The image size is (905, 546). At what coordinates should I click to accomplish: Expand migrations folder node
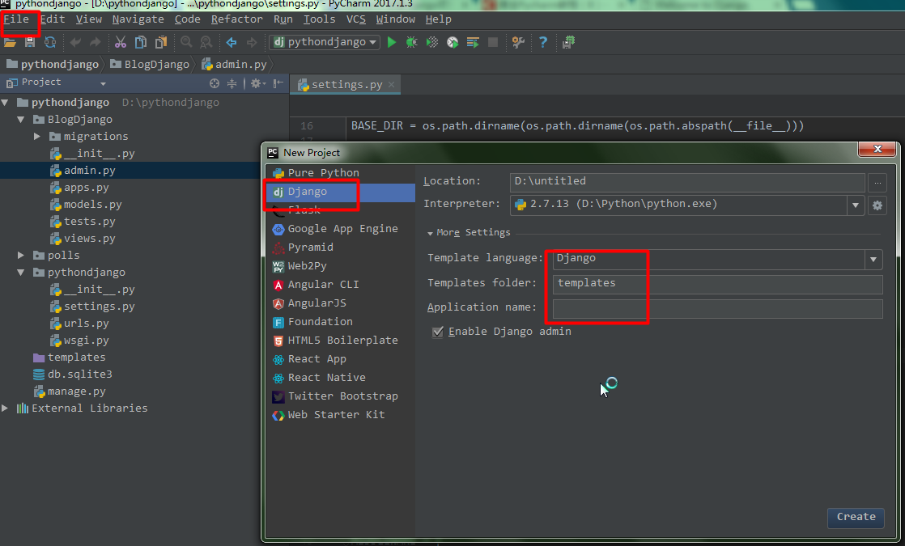(37, 137)
